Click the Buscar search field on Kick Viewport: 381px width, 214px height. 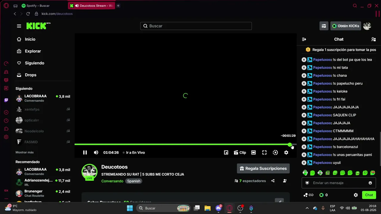(196, 26)
